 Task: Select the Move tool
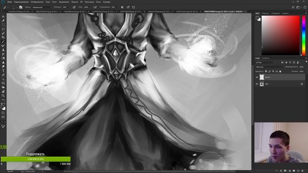click(3, 17)
